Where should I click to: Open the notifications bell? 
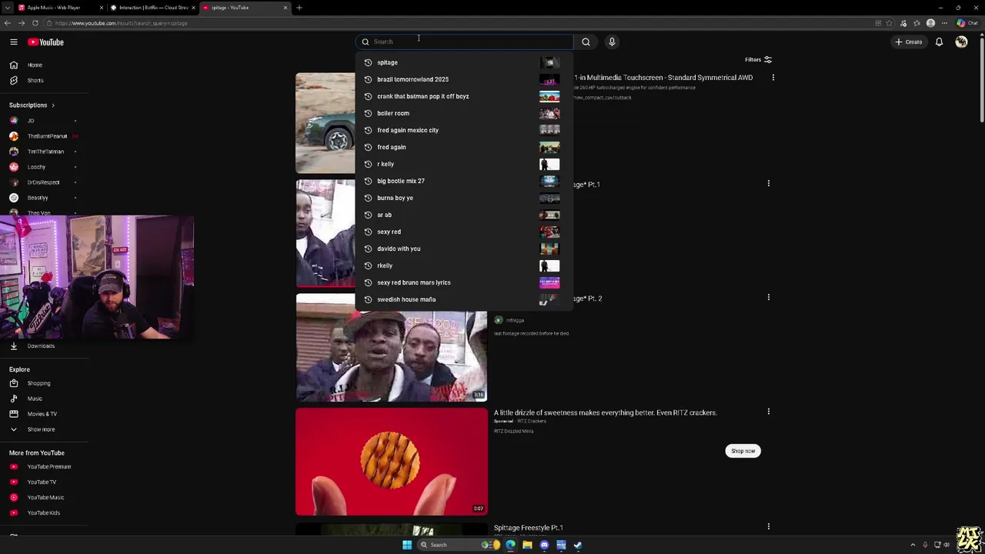pyautogui.click(x=939, y=42)
